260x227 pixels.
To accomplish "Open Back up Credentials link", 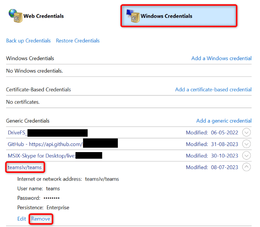I will [x=28, y=40].
